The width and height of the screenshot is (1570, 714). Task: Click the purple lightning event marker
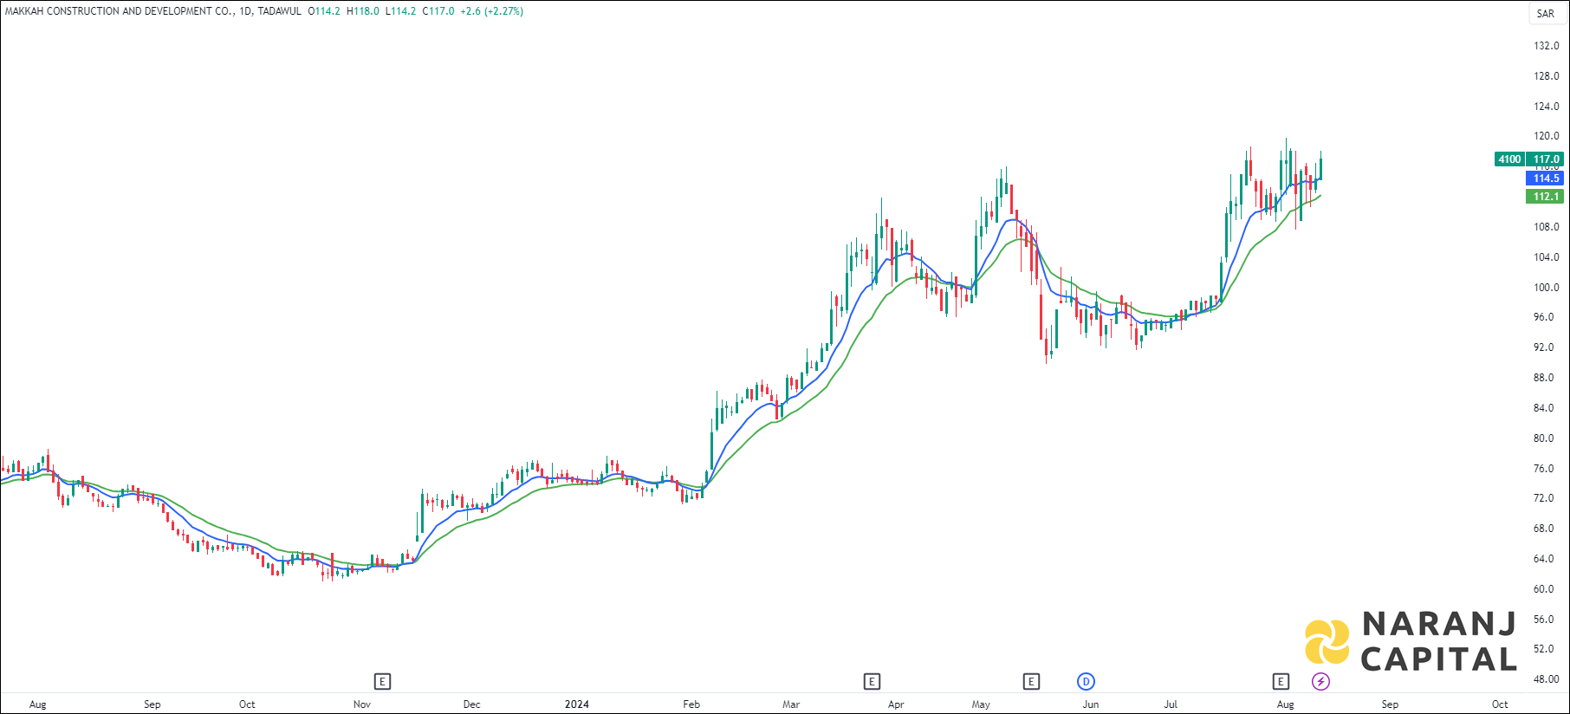click(1320, 681)
